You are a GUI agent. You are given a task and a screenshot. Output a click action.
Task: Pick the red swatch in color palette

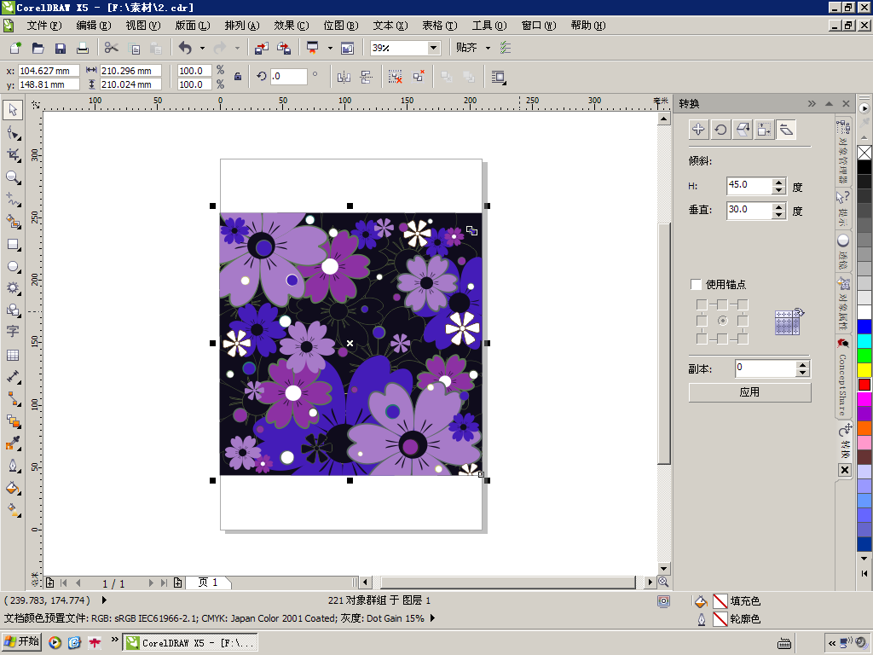[864, 385]
